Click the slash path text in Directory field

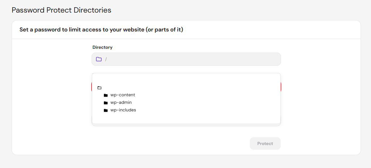pyautogui.click(x=106, y=59)
